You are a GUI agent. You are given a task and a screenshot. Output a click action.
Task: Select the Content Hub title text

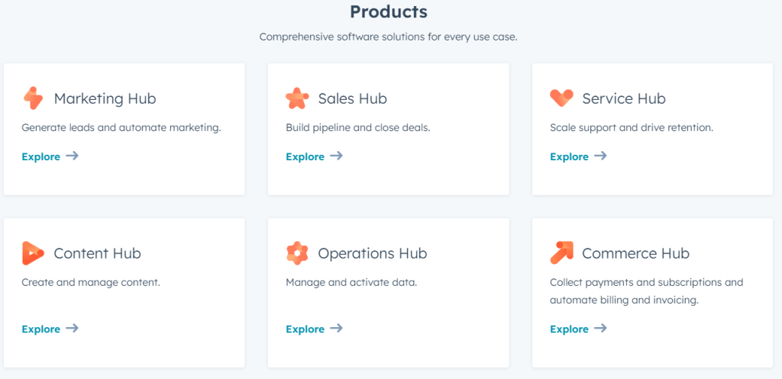point(97,253)
